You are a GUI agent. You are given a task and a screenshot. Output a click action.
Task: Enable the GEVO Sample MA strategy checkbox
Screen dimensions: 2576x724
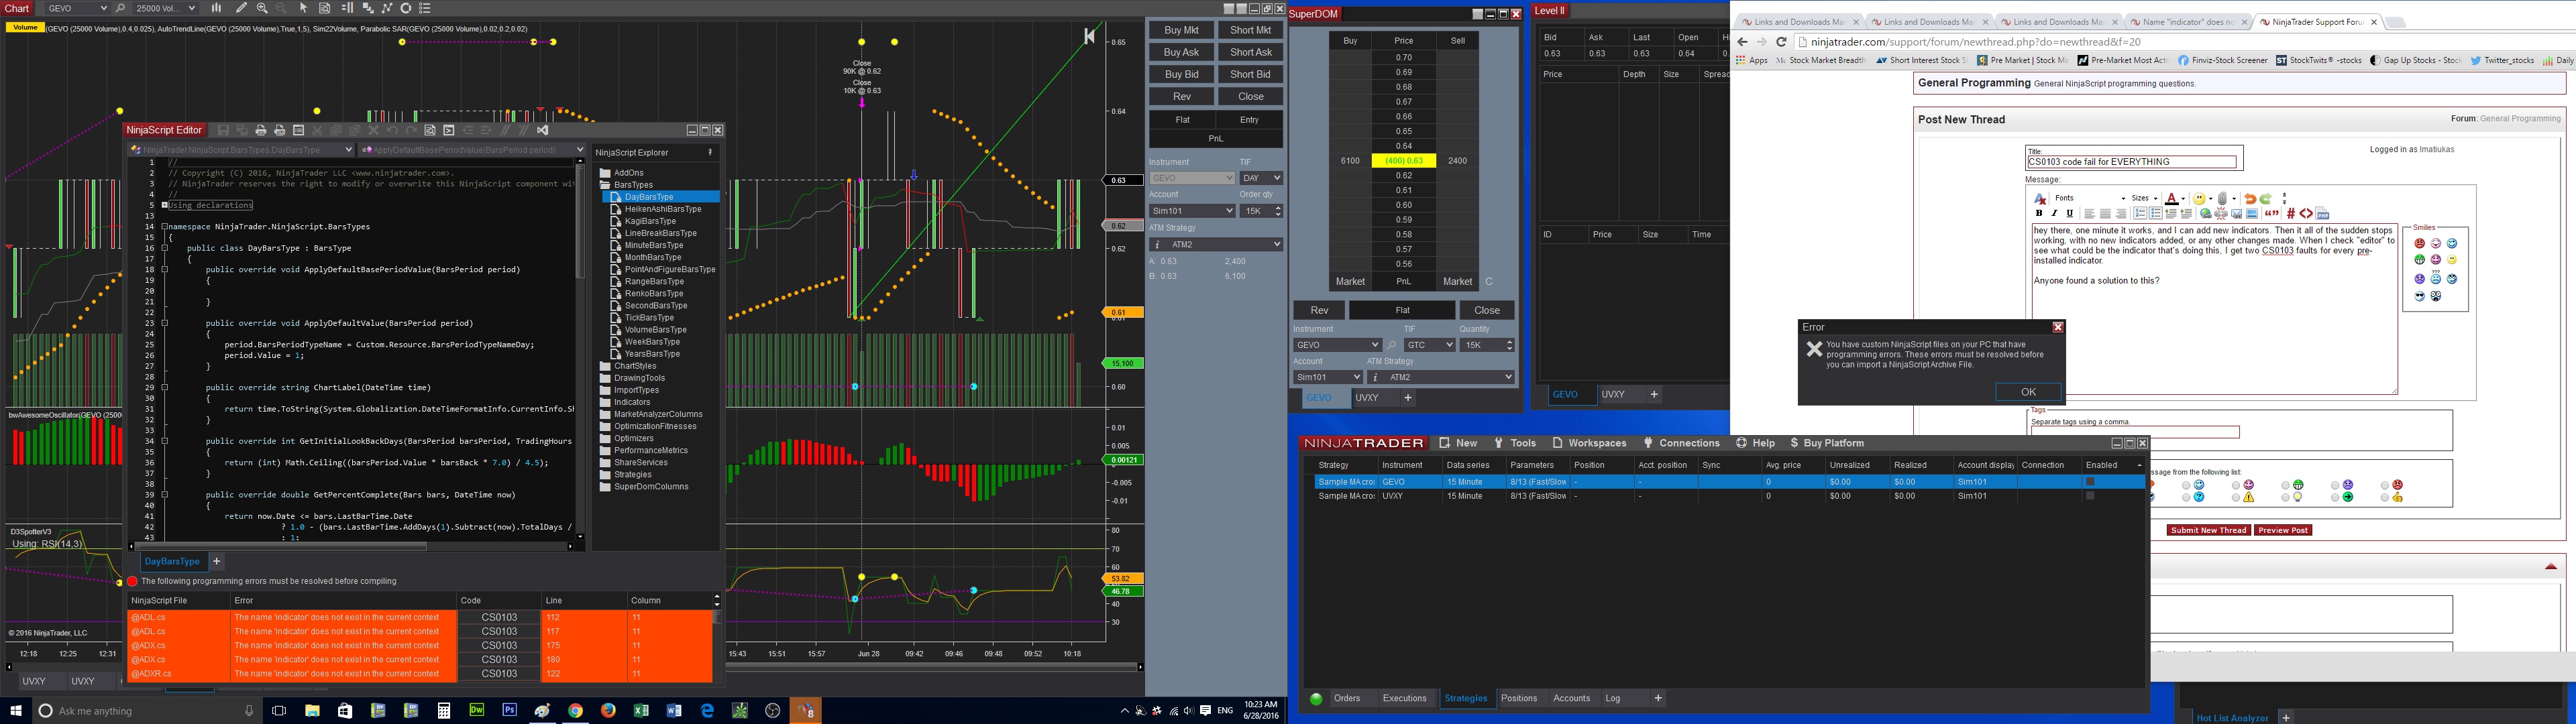pos(2090,482)
